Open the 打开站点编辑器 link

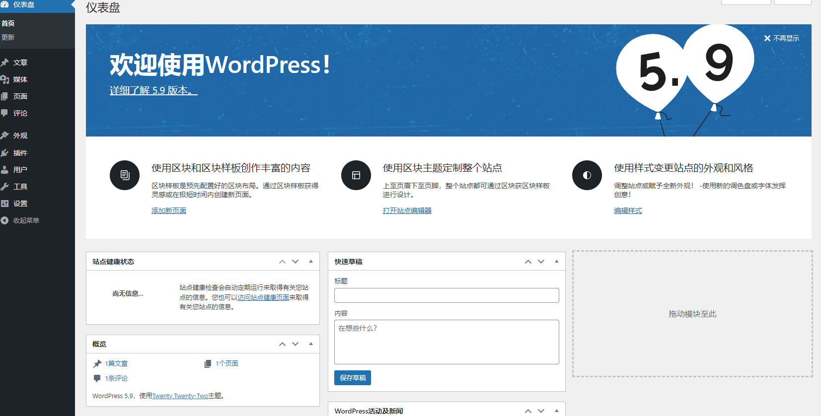tap(407, 210)
